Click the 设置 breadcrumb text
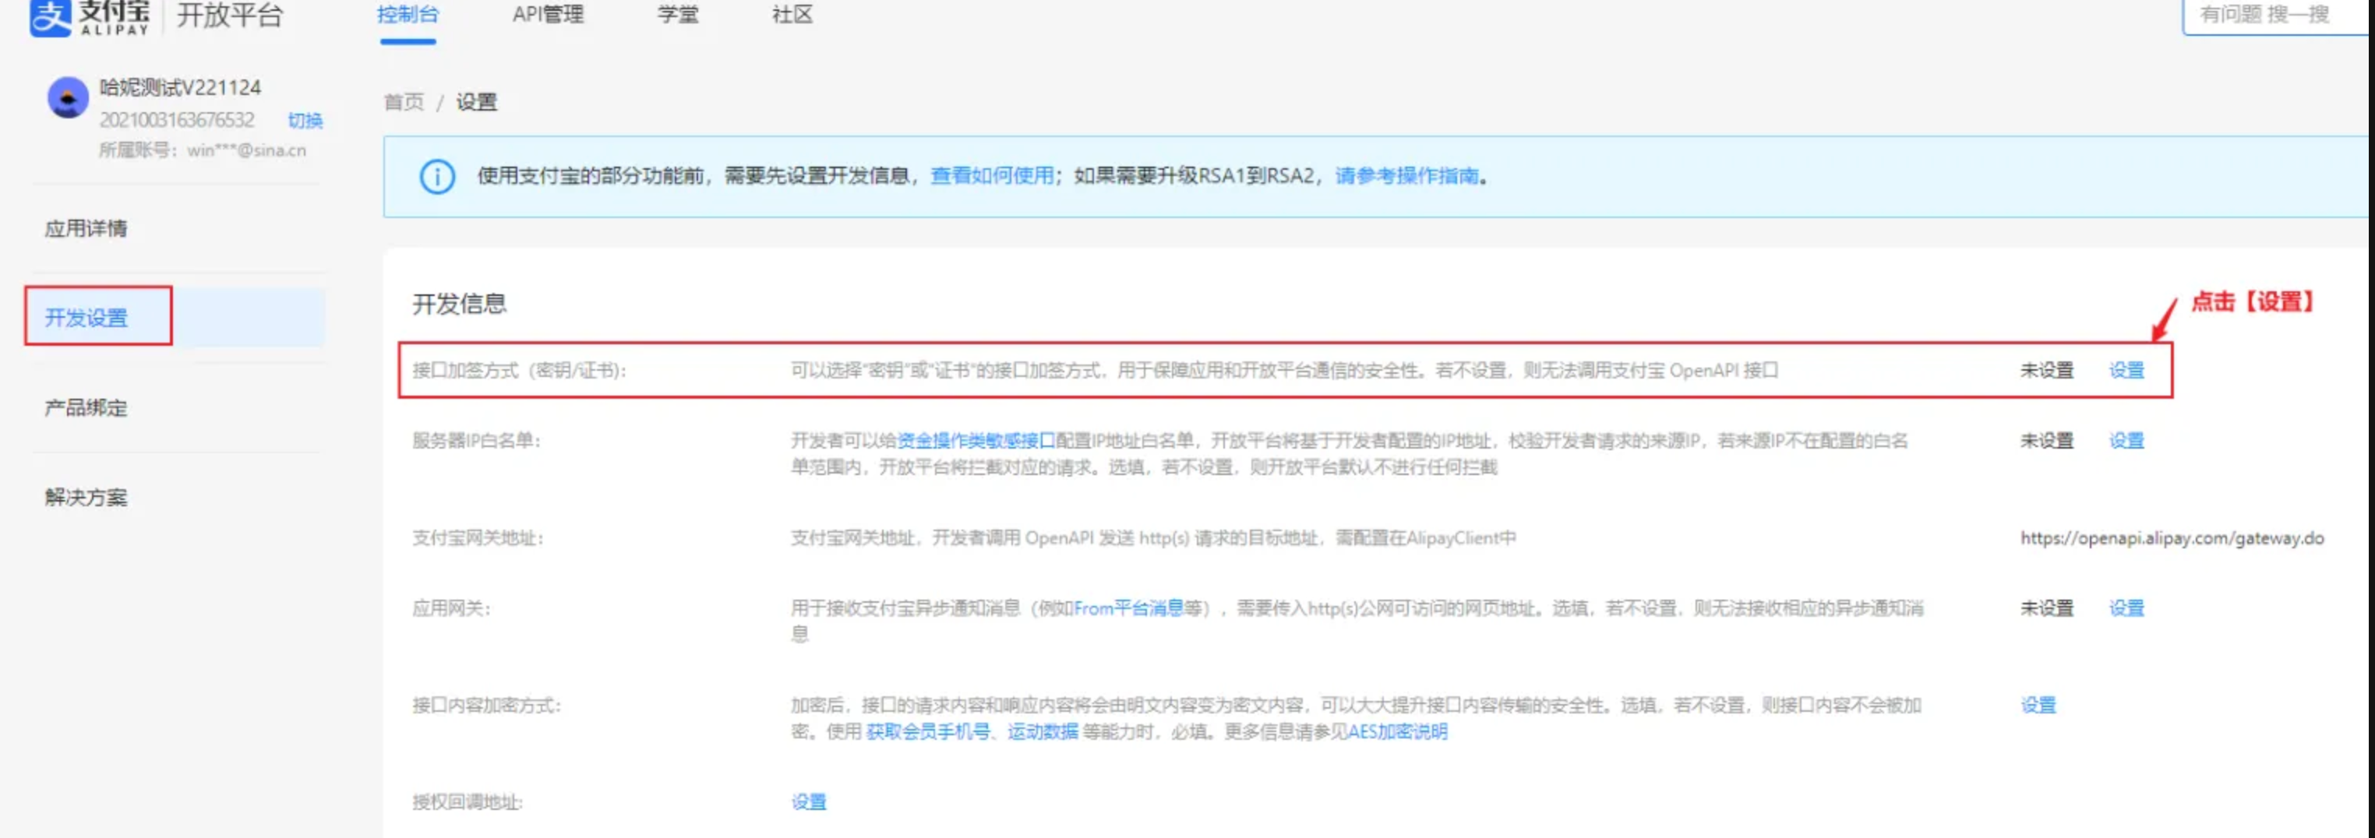Image resolution: width=2375 pixels, height=838 pixels. coord(477,101)
